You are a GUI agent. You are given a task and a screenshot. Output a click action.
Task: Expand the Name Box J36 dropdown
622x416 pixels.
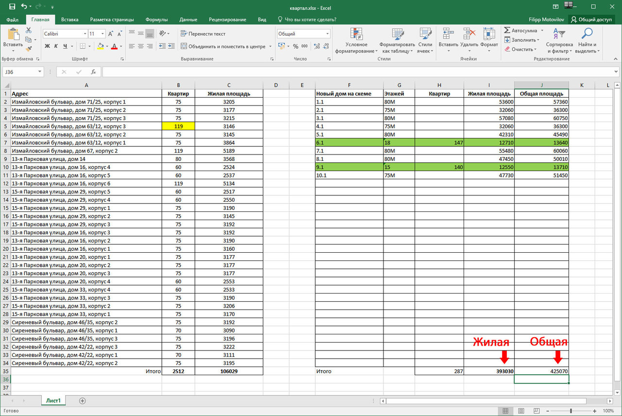click(40, 72)
